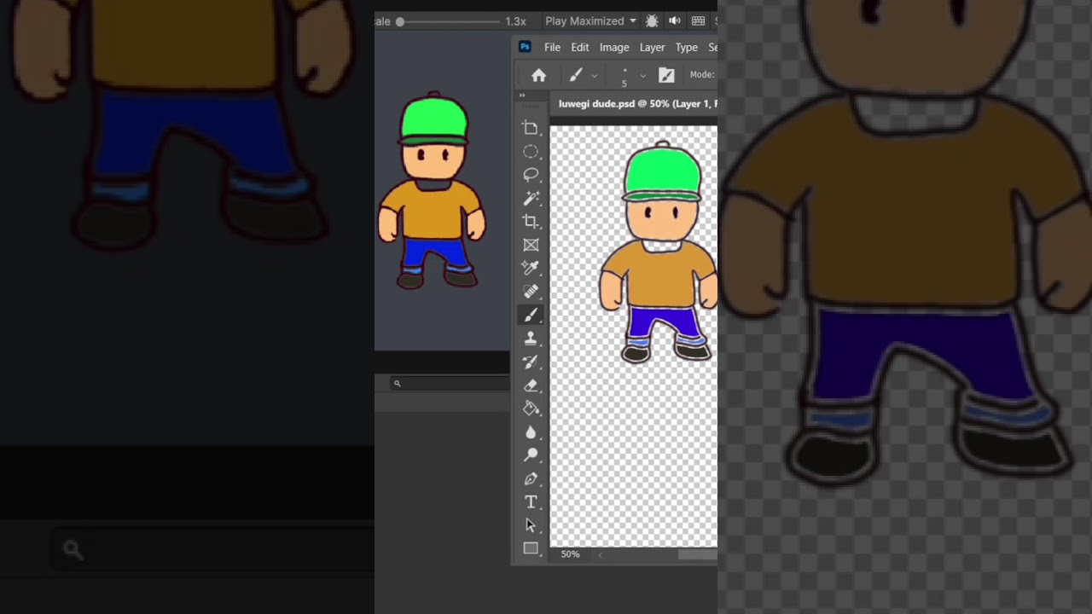Select the Eraser tool
The image size is (1092, 614).
[x=531, y=385]
